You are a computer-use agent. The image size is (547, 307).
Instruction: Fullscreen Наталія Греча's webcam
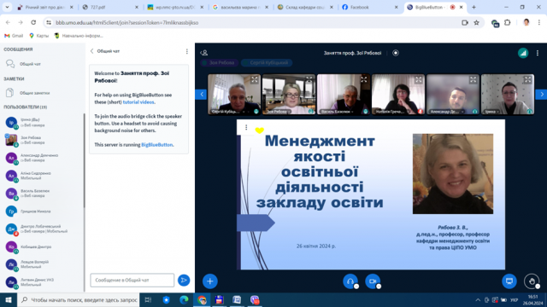coord(418,79)
